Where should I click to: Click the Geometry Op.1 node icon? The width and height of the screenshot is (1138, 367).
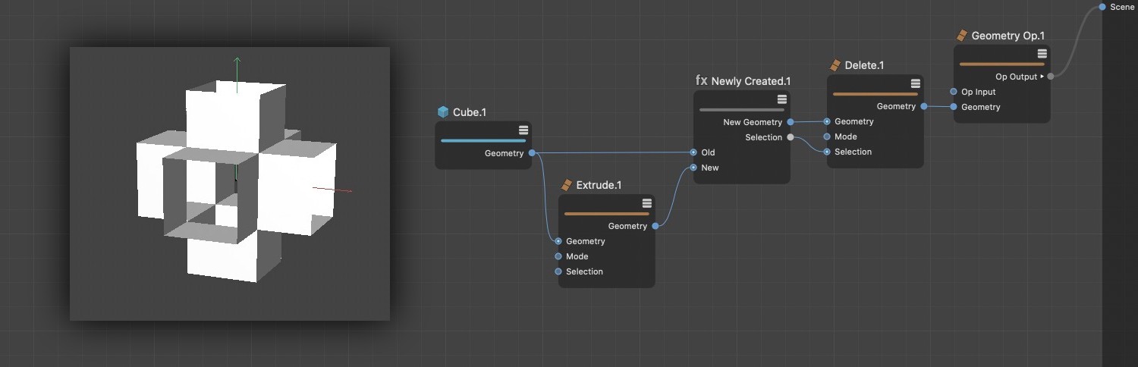click(x=962, y=36)
